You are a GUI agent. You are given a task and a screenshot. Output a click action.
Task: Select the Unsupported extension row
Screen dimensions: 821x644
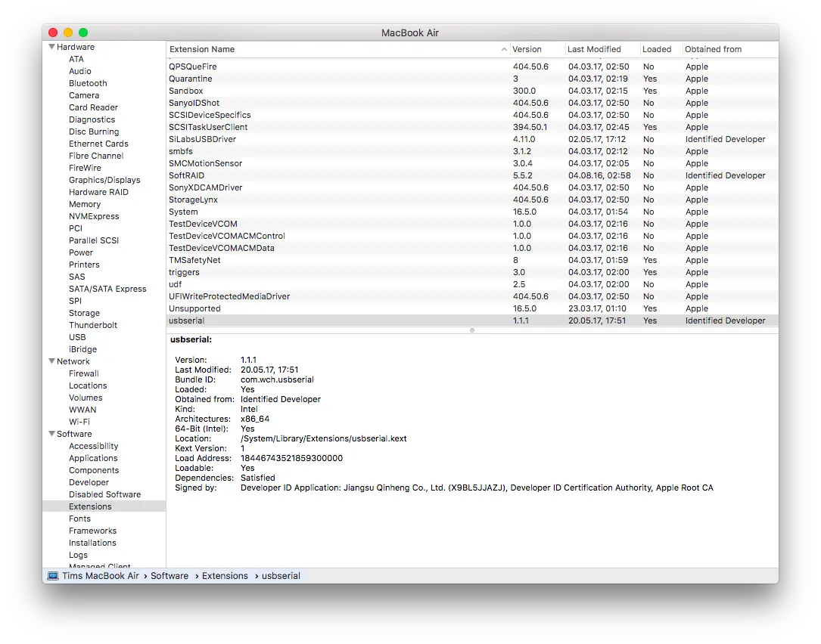tap(472, 308)
